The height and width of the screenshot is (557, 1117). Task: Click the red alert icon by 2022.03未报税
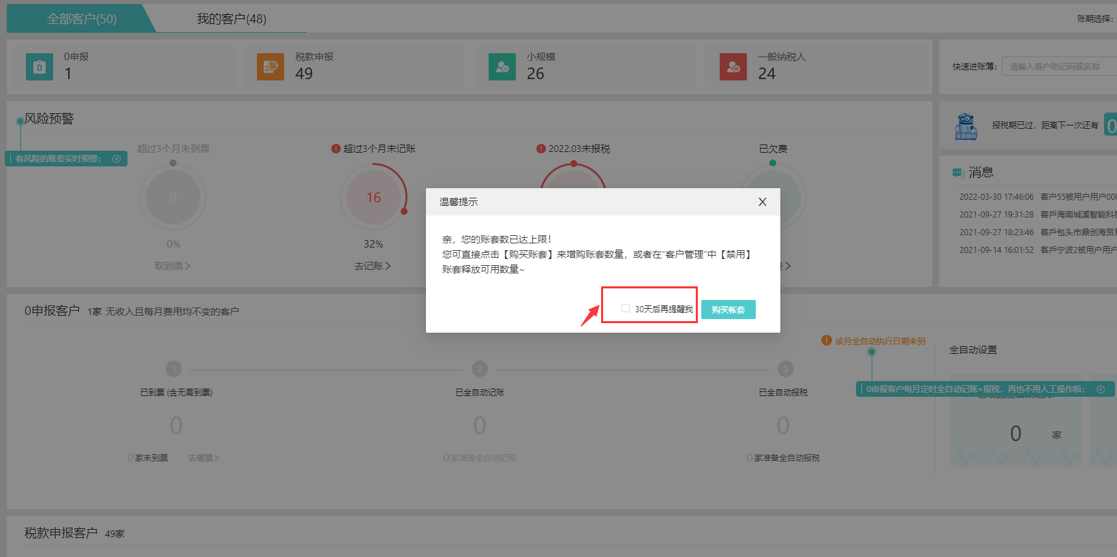541,149
